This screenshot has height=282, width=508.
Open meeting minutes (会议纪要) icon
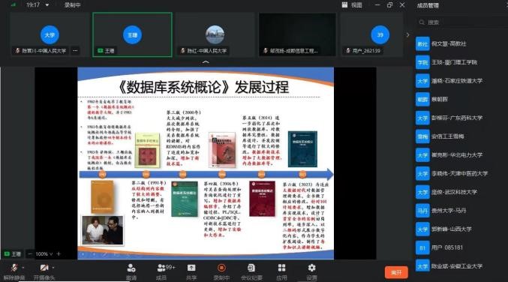[x=251, y=268]
